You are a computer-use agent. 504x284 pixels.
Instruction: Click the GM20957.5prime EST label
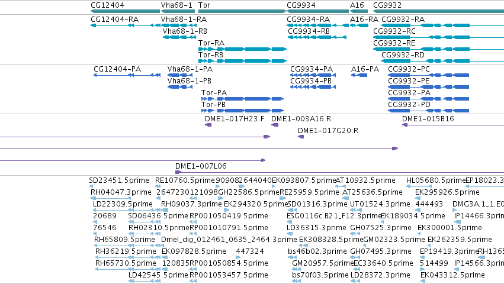[323, 263]
